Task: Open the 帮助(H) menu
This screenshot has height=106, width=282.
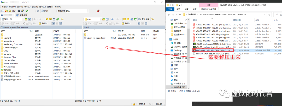Action: (x=57, y=6)
